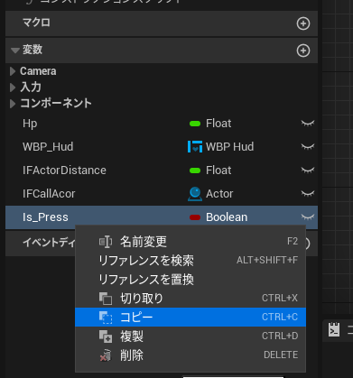
Task: Add a new macro with plus icon
Action: 303,23
